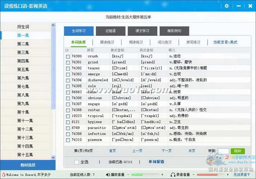
Task: Click the user avatar icon beside Welcome
Action: [x=4, y=175]
